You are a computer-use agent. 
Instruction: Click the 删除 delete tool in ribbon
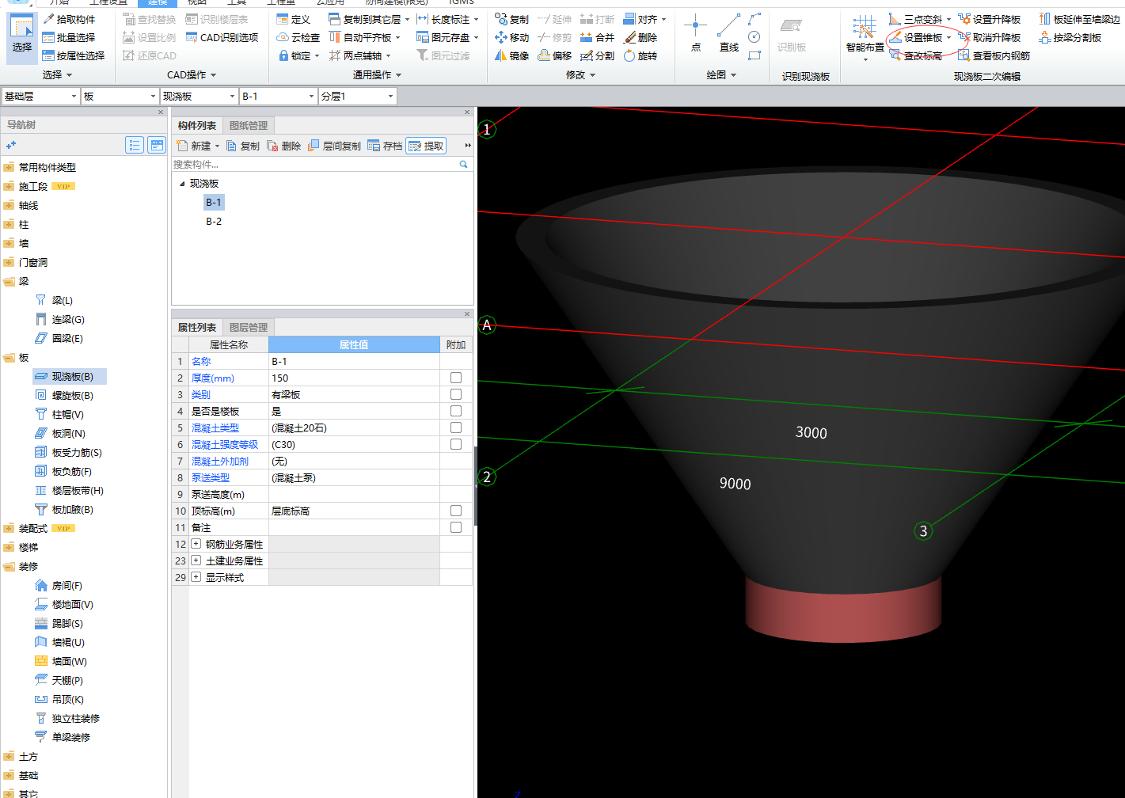640,37
